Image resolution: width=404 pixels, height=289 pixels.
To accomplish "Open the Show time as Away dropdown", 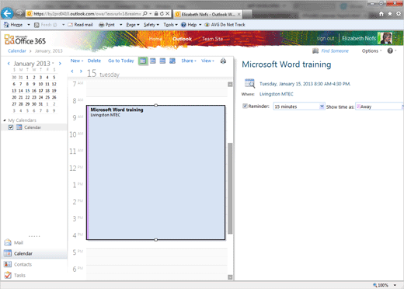I will [x=379, y=106].
